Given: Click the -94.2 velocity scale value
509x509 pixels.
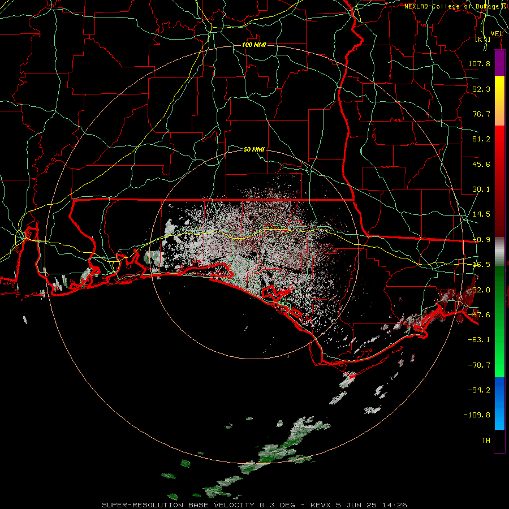Looking at the screenshot, I should (479, 390).
